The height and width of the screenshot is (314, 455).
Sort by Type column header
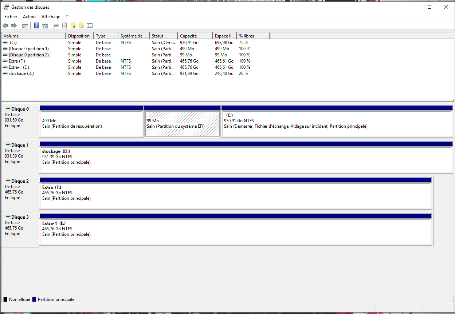(x=106, y=36)
